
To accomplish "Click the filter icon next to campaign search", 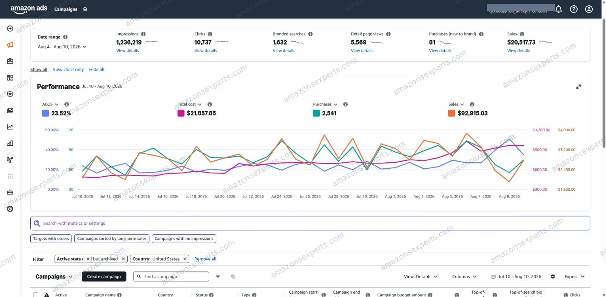I will pyautogui.click(x=218, y=277).
